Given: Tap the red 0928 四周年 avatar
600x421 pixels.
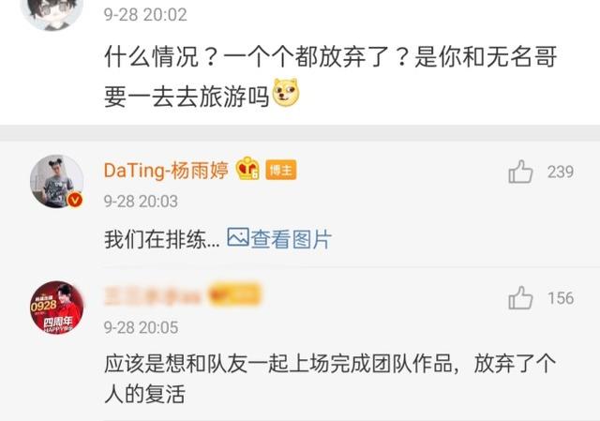Looking at the screenshot, I should (57, 308).
